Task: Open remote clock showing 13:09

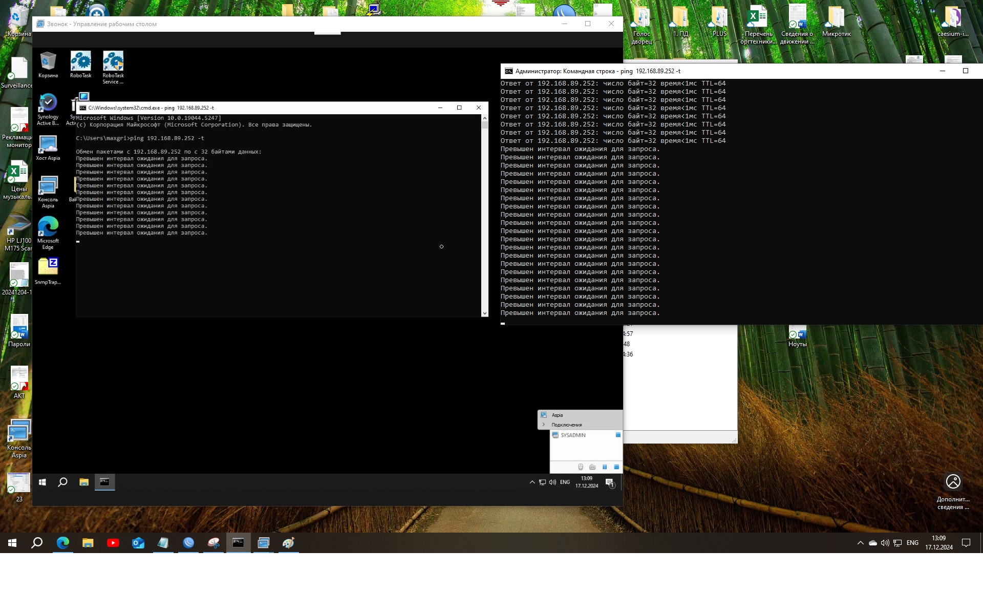Action: (x=587, y=482)
